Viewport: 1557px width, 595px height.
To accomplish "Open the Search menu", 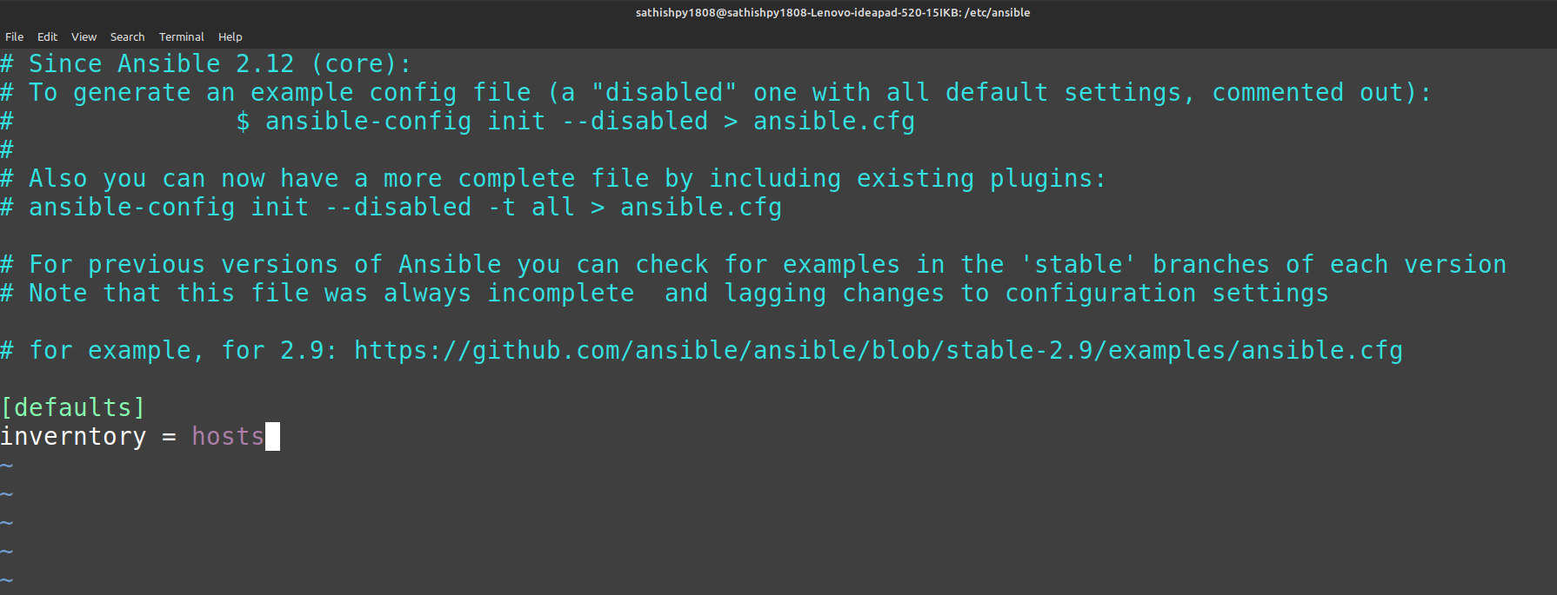I will pos(127,36).
